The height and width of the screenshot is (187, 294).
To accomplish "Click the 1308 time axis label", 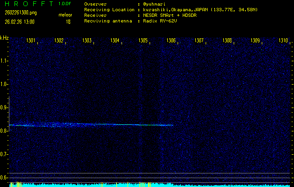I will click(x=227, y=40).
